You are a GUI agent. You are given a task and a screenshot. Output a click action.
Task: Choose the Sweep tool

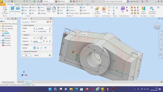click(x=25, y=7)
